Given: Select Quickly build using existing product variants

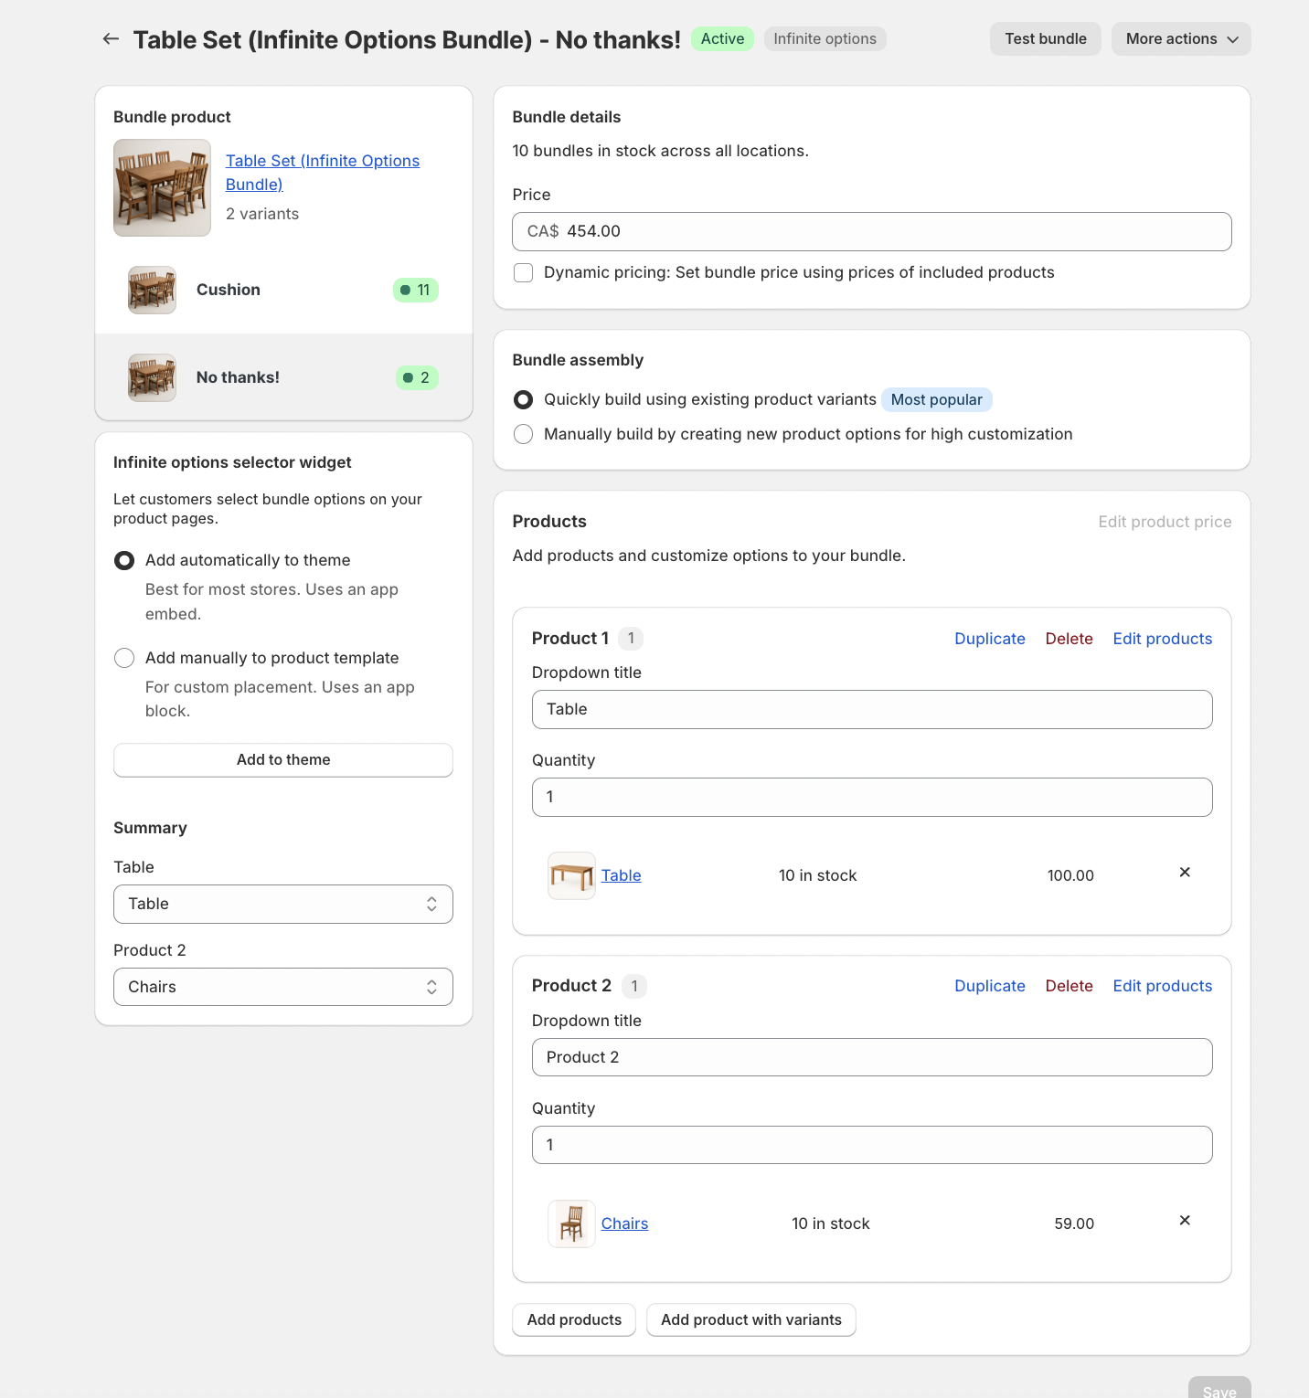Looking at the screenshot, I should click(524, 399).
